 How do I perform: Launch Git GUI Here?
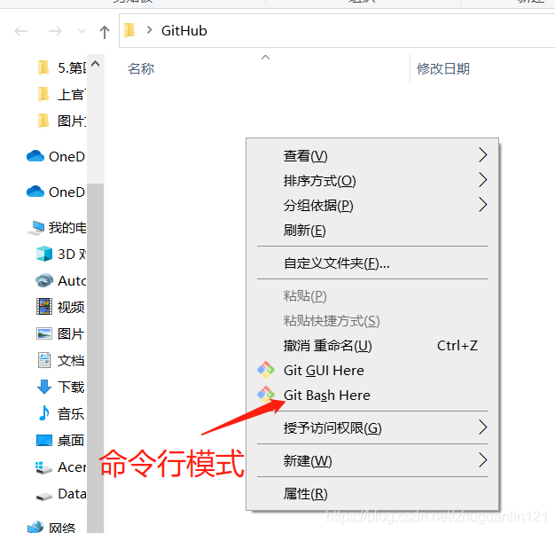(372, 370)
